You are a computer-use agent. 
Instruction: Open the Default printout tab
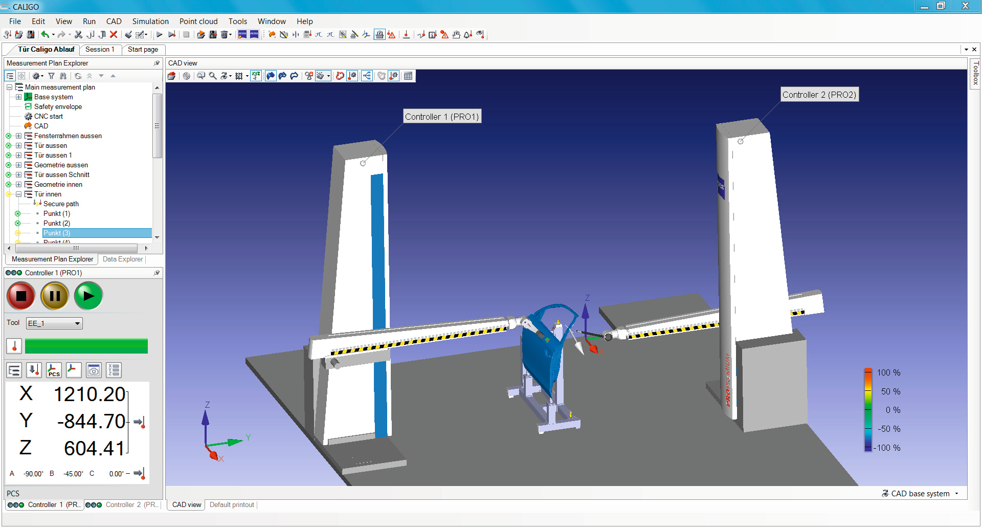coord(232,505)
